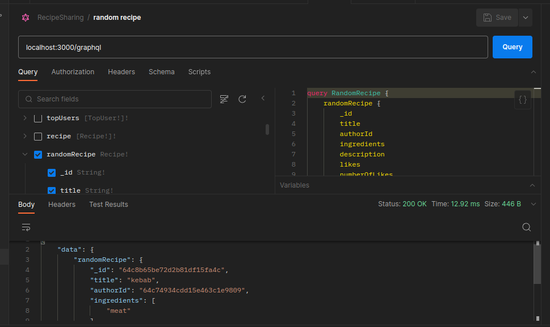Image resolution: width=550 pixels, height=327 pixels.
Task: Click the prettify braces icon in the query editor
Action: click(x=522, y=100)
